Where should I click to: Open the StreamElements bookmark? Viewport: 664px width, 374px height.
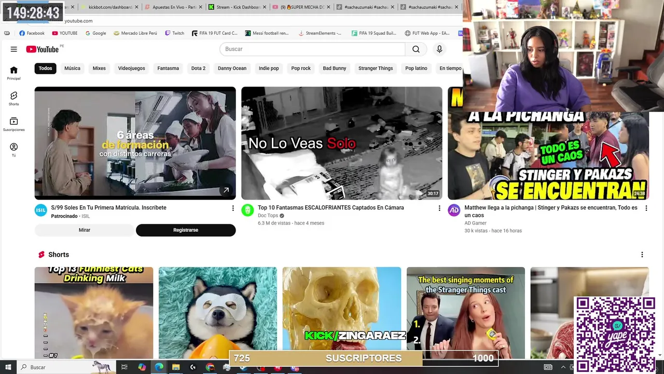pyautogui.click(x=320, y=33)
